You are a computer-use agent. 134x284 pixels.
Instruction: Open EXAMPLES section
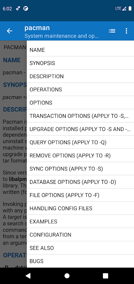pos(81,222)
